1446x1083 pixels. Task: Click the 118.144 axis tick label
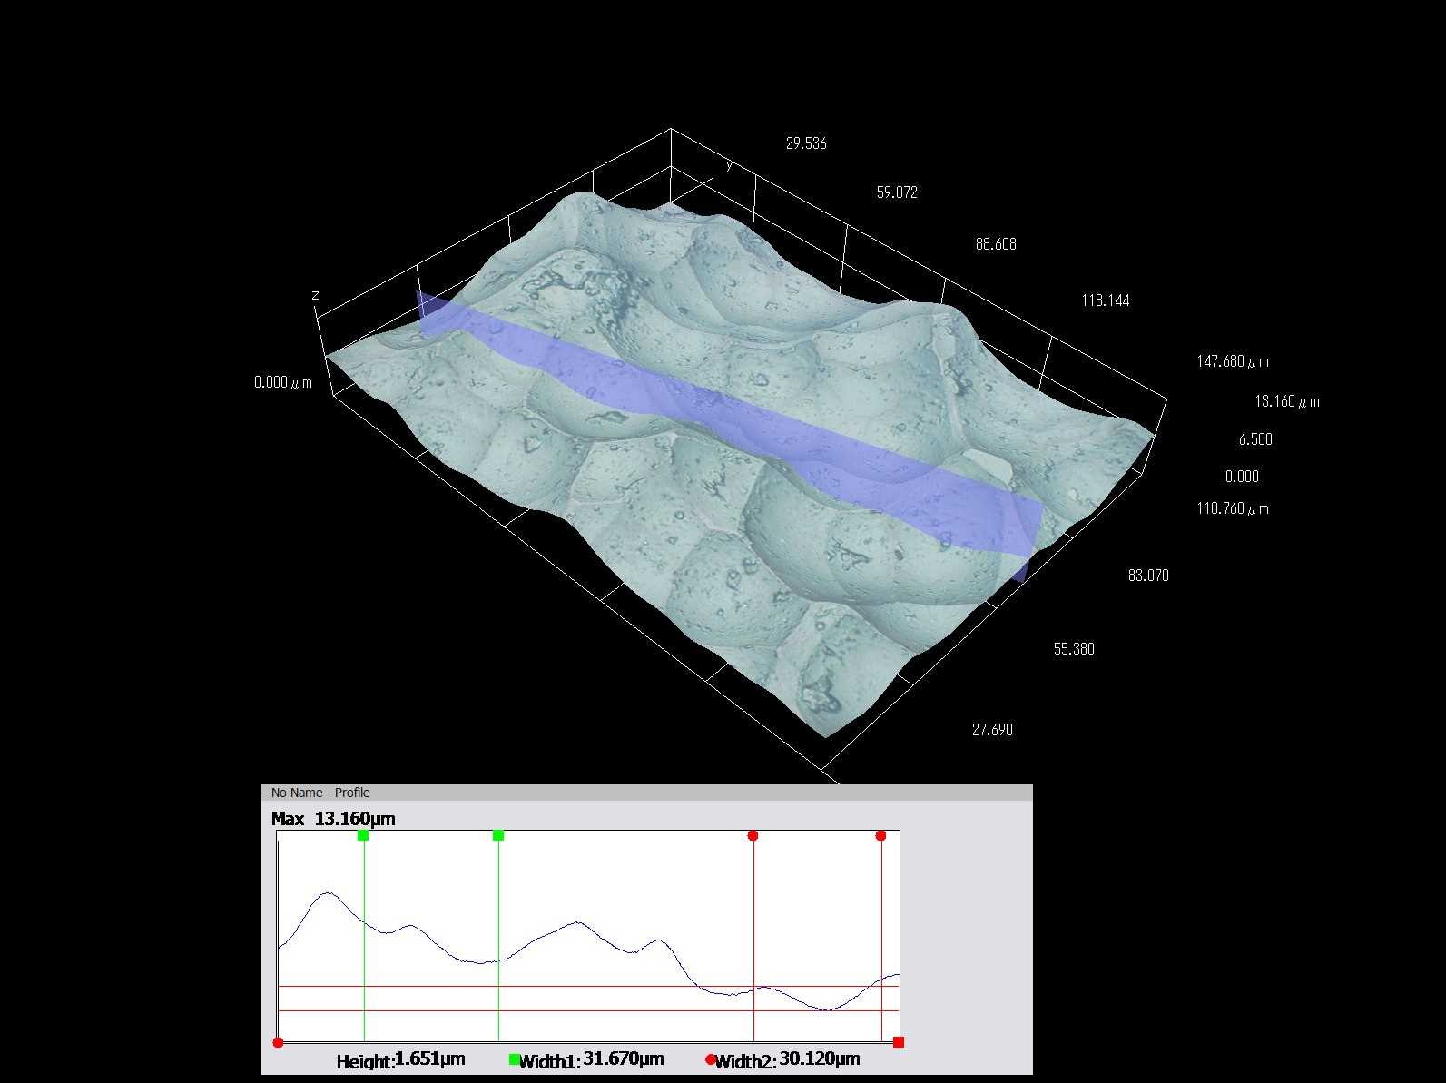[1106, 300]
